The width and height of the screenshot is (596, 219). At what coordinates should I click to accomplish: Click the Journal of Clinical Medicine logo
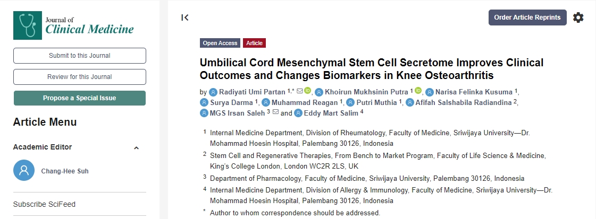click(x=74, y=24)
